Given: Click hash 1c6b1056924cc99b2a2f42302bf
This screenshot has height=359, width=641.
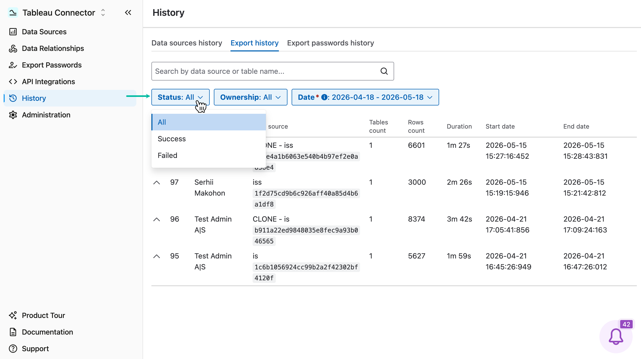Looking at the screenshot, I should [x=306, y=267].
